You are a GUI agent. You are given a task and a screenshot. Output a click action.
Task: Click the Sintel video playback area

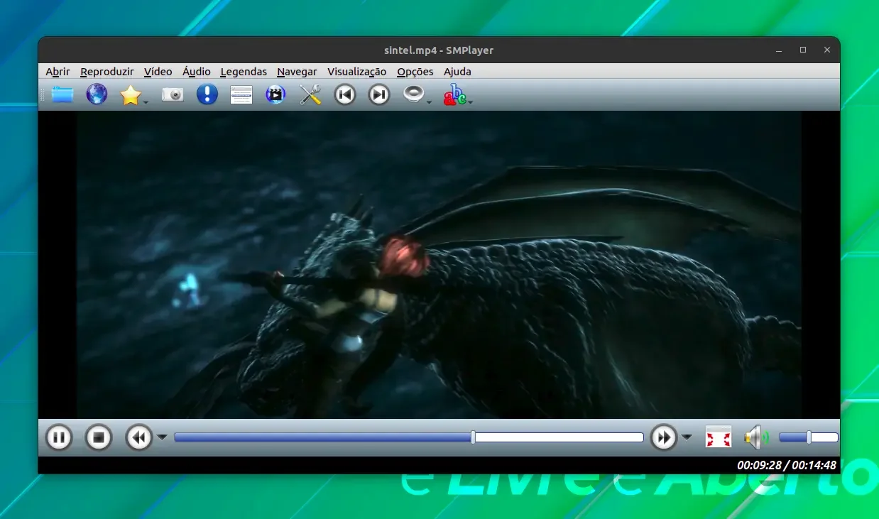tap(439, 264)
